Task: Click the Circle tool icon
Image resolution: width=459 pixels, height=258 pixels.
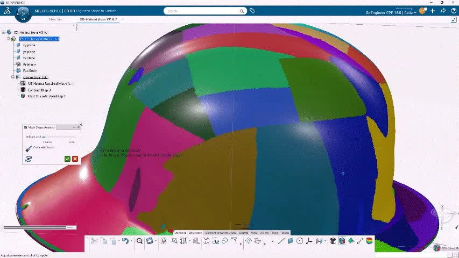Action: [x=300, y=241]
